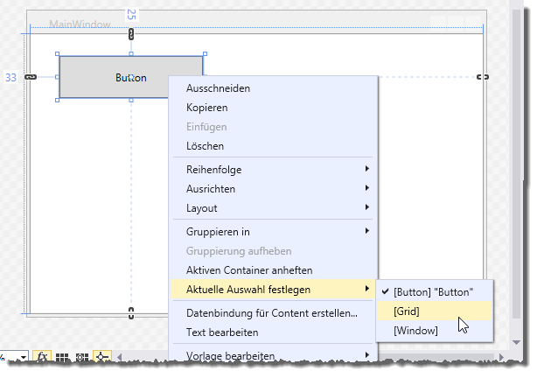Click the top-left resize handle of Button

tap(57, 53)
